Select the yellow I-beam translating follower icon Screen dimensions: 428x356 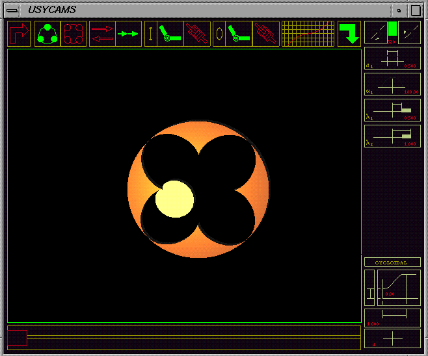(x=151, y=34)
